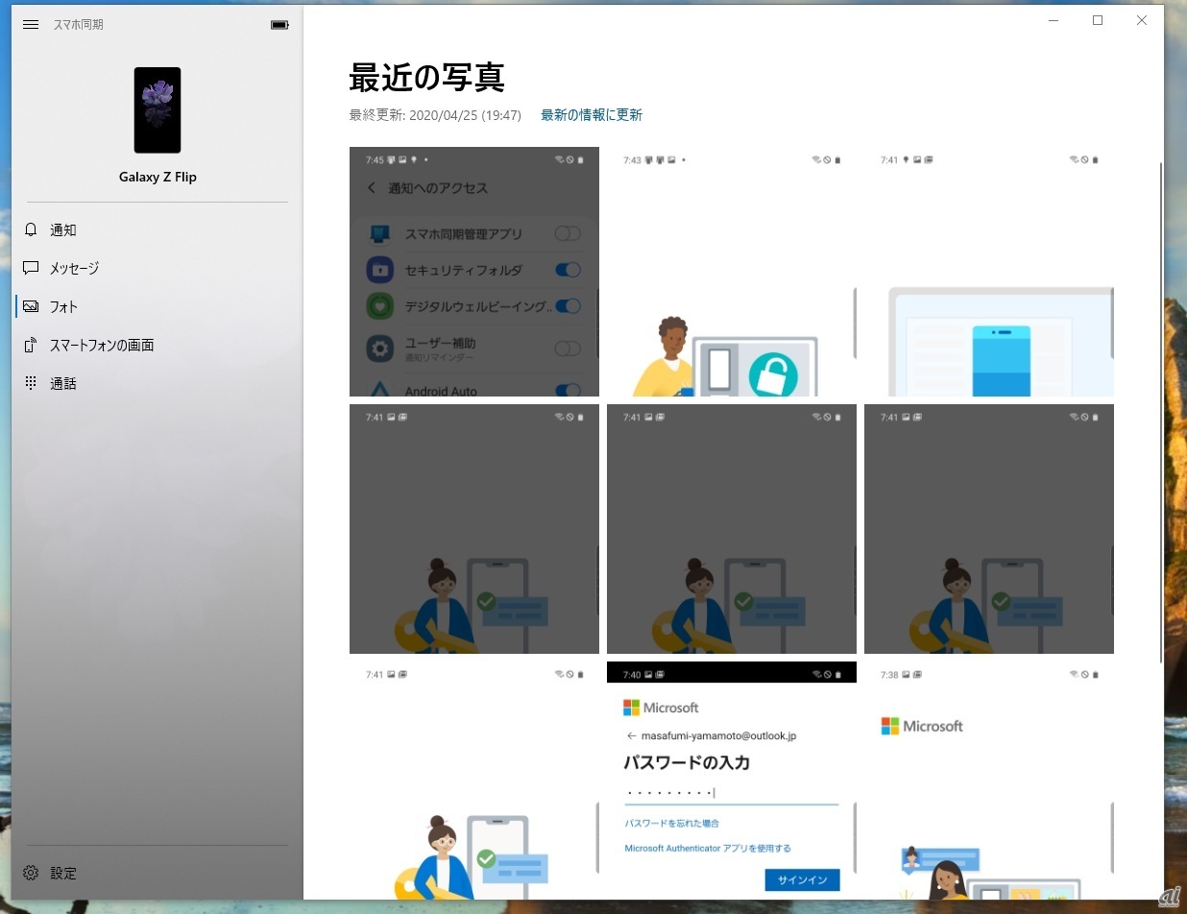Open the hamburger navigation menu

click(x=31, y=25)
